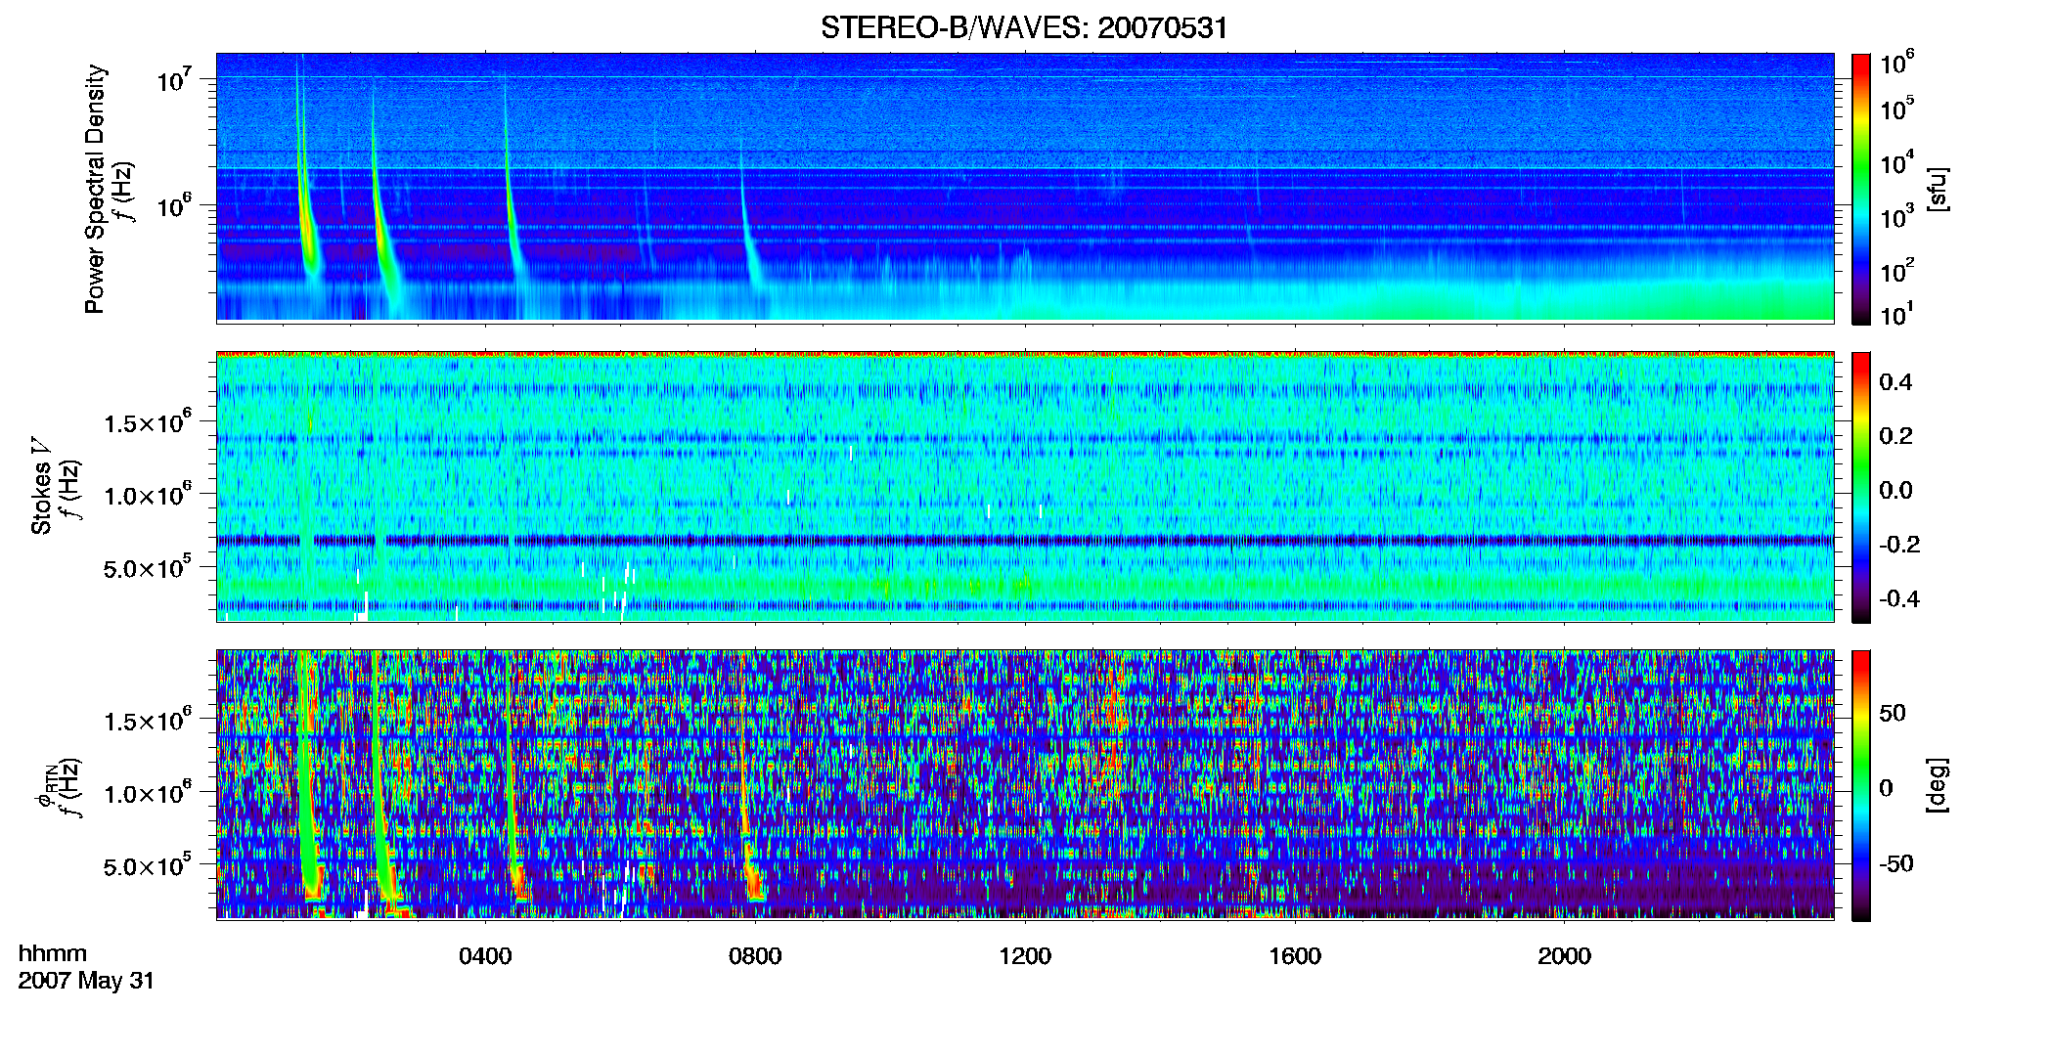Click the 10^6 frequency tick on the top panel's left axis
The height and width of the screenshot is (1056, 2050).
click(x=175, y=205)
